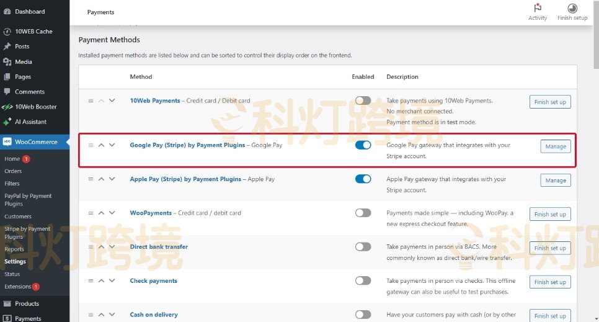
Task: Click the Pages icon in sidebar
Action: [7, 76]
